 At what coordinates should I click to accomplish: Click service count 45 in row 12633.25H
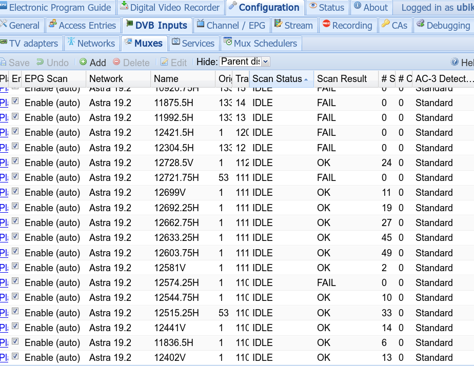[387, 238]
